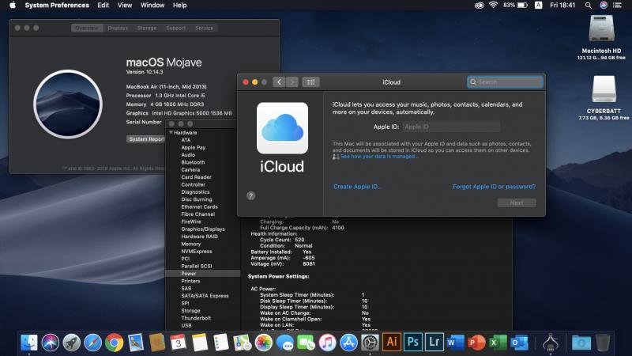Select Ethernet Cards in System Report sidebar
The height and width of the screenshot is (356, 632).
click(200, 206)
